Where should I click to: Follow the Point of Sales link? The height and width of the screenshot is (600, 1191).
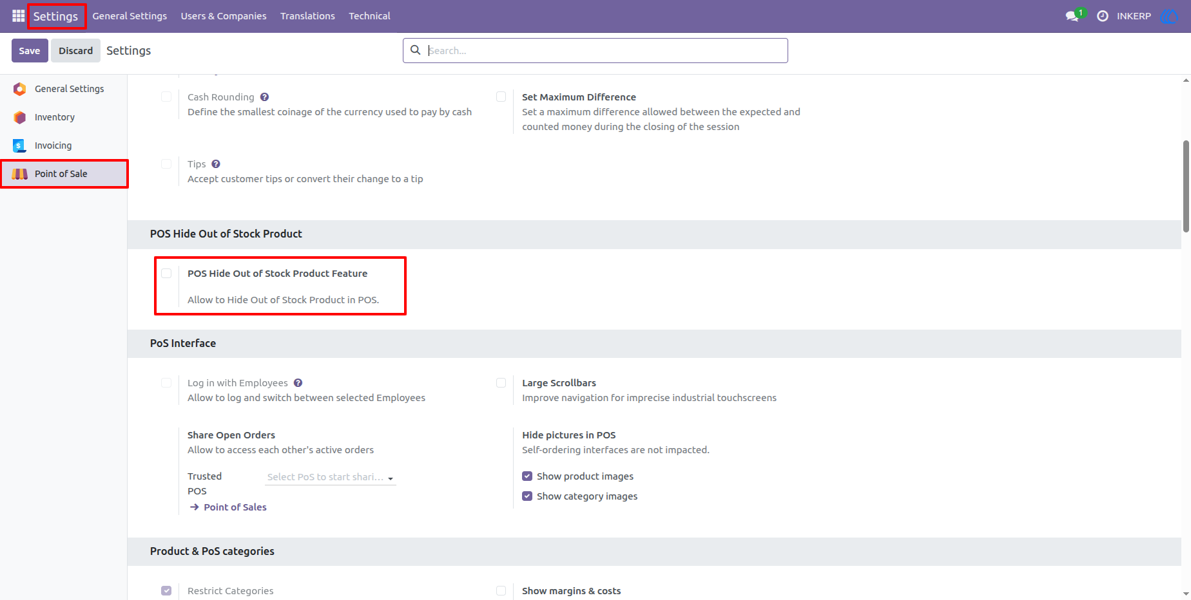click(x=235, y=507)
